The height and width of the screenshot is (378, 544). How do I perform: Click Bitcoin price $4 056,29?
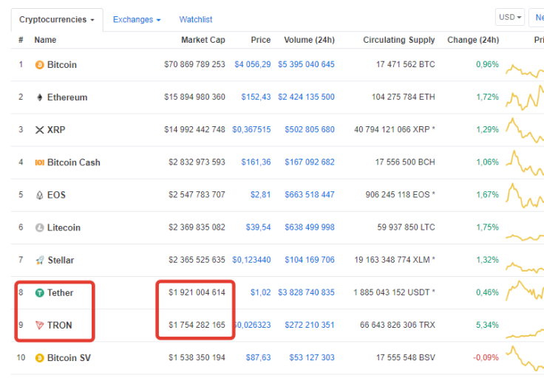coord(253,64)
